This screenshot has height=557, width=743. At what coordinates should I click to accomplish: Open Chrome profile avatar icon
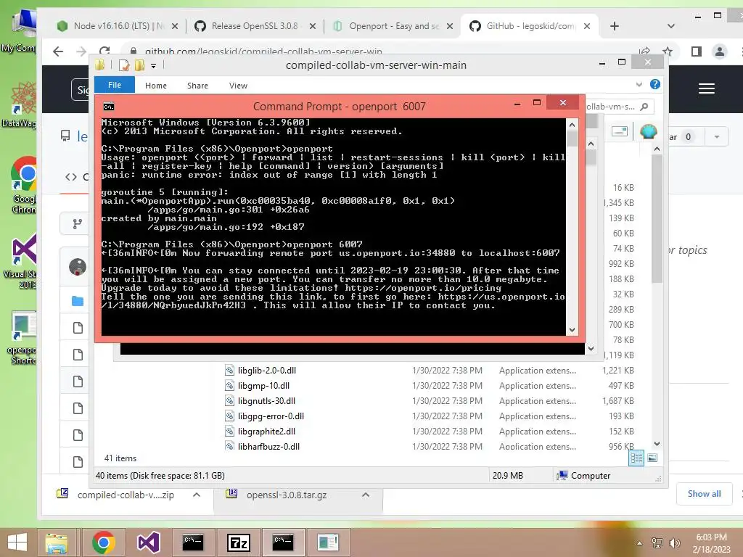point(719,51)
